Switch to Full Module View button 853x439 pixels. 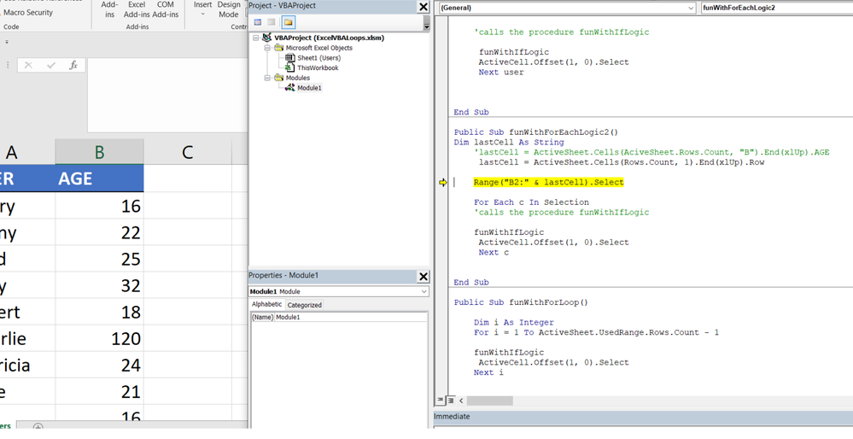tap(451, 401)
